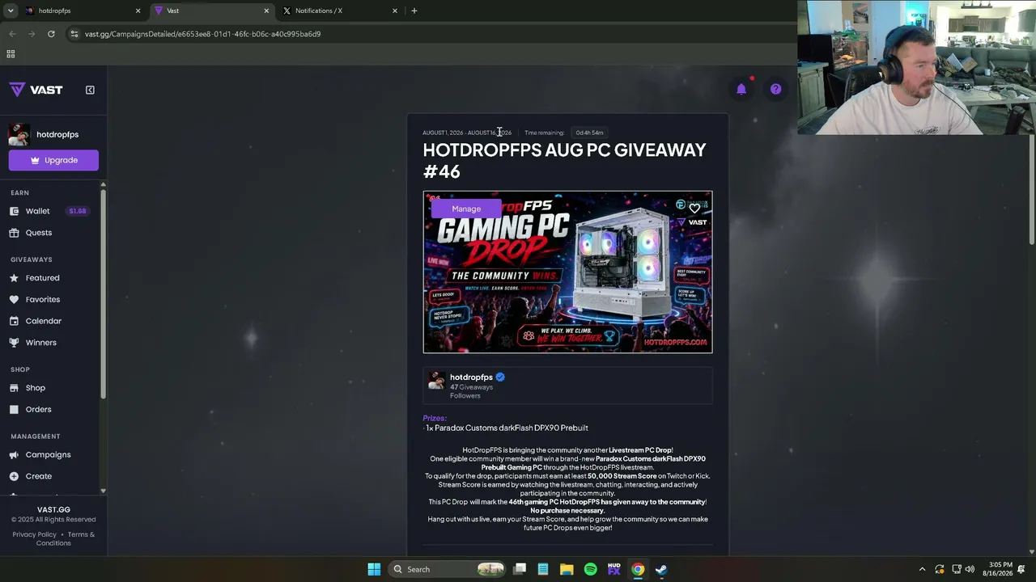
Task: Select Create under Management
Action: click(x=39, y=477)
